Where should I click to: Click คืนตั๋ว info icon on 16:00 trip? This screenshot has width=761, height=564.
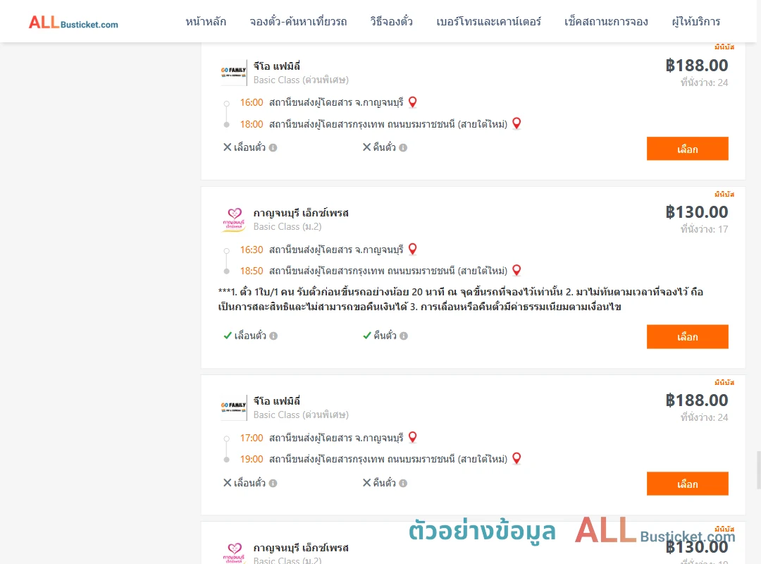403,147
